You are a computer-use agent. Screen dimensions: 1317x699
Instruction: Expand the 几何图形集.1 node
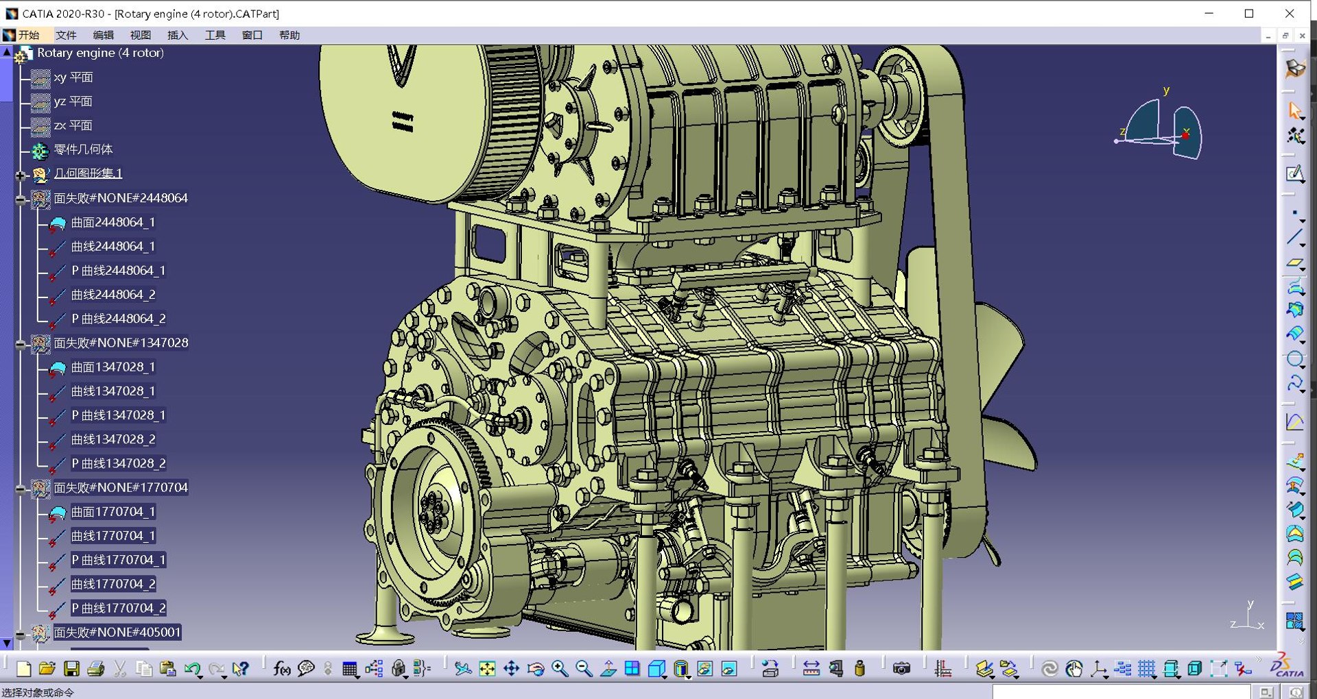21,175
